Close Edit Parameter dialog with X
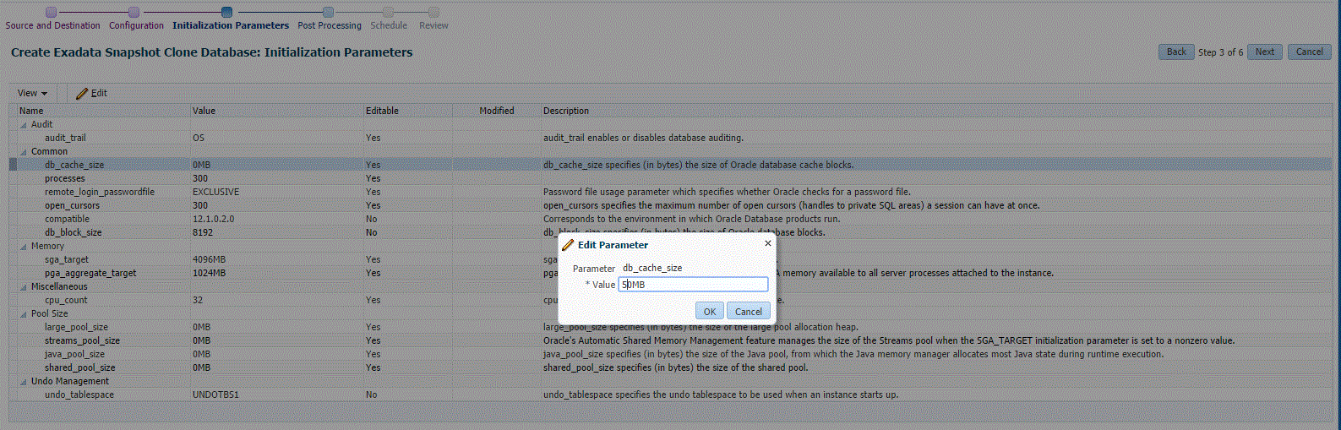Viewport: 1341px width, 430px height. (x=767, y=243)
